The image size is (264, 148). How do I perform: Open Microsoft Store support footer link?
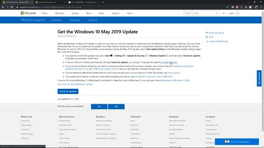67,129
